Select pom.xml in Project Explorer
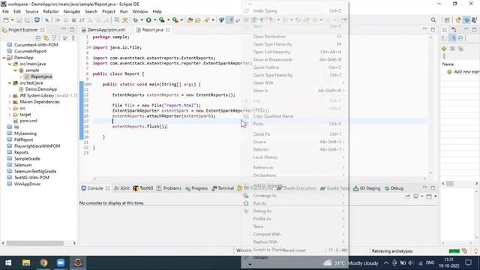480x270 pixels. point(28,121)
